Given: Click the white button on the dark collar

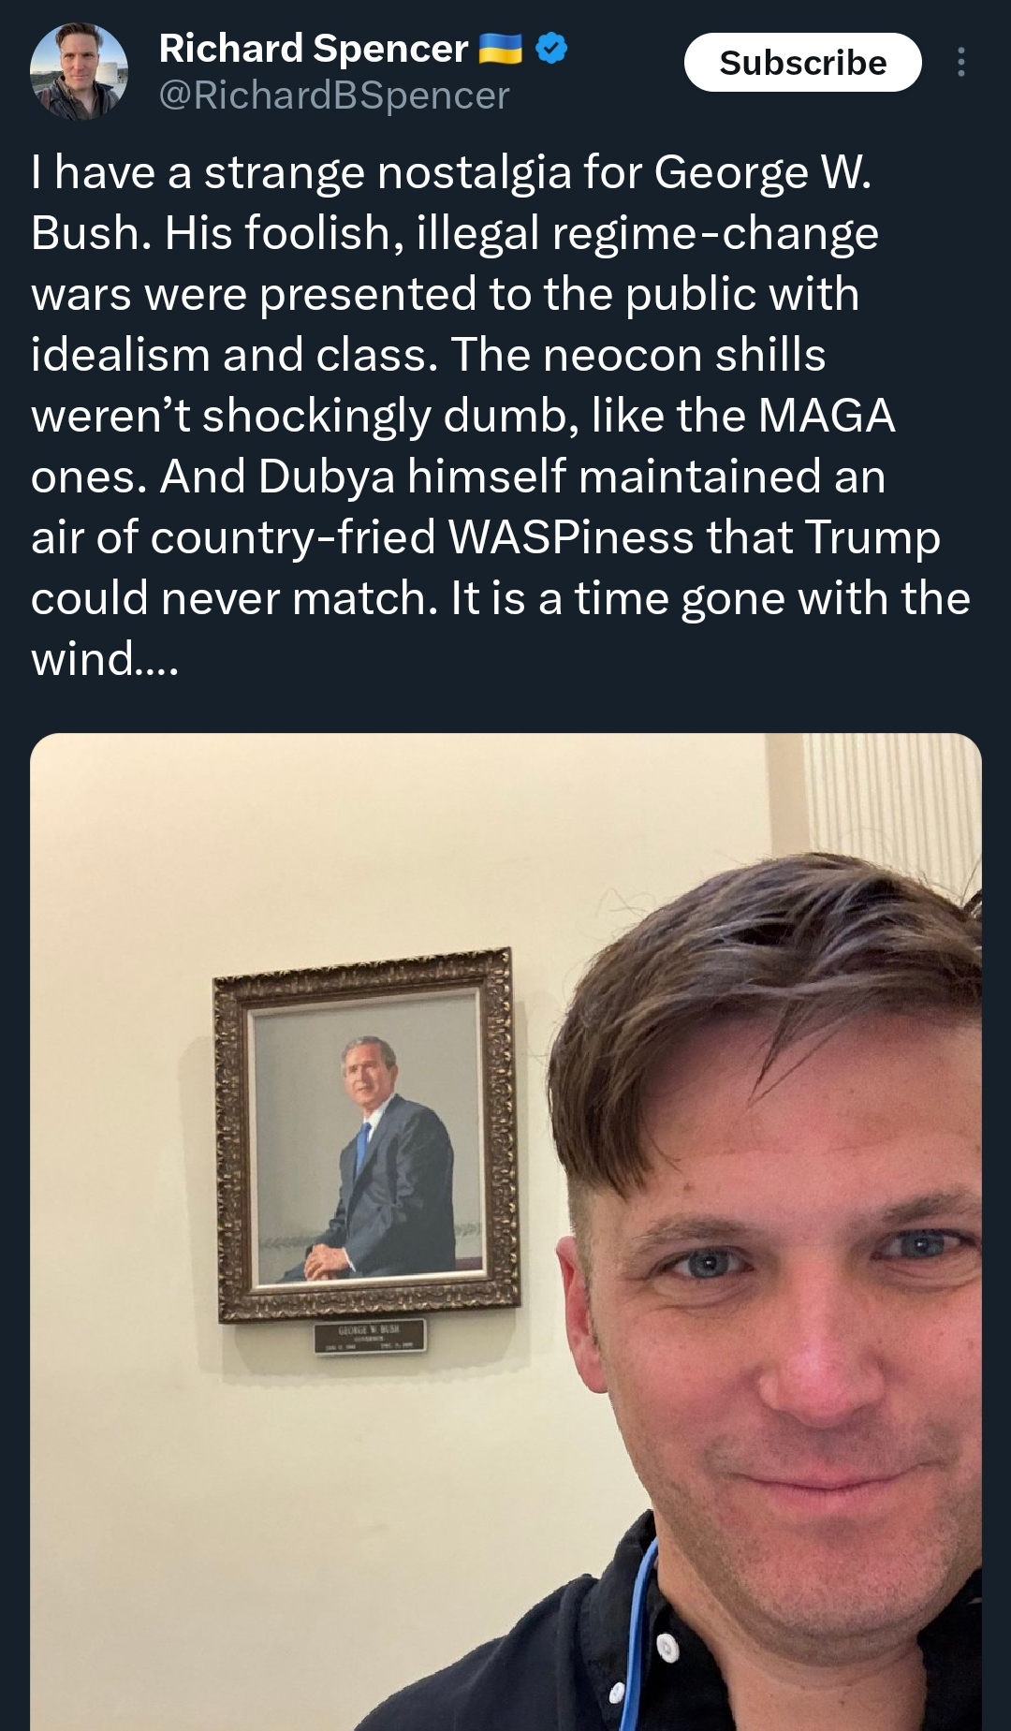Looking at the screenshot, I should 667,1648.
